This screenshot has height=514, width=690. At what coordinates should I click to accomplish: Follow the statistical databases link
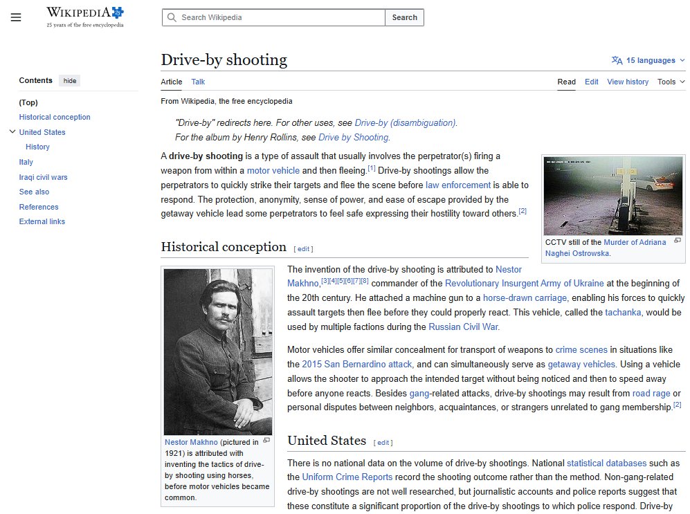606,463
